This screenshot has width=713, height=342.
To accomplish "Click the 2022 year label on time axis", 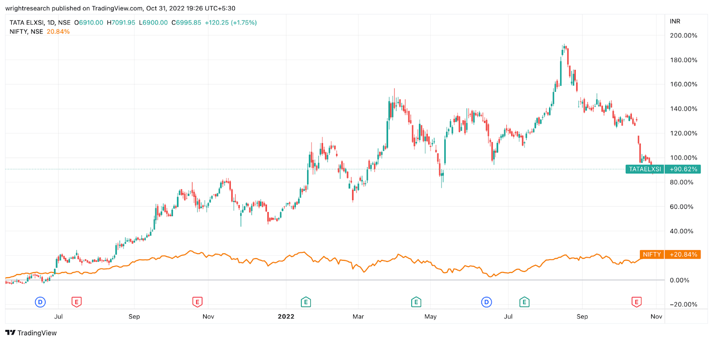I will 286,317.
